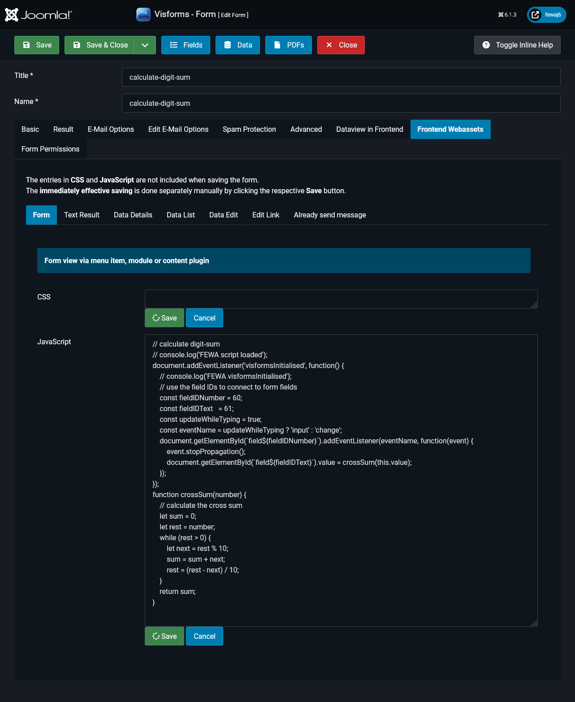Screen dimensions: 575x702
Task: Select the Form sub-tab
Action: click(x=41, y=215)
